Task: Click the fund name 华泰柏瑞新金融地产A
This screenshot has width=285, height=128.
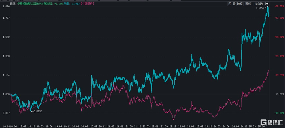Action: pos(30,4)
